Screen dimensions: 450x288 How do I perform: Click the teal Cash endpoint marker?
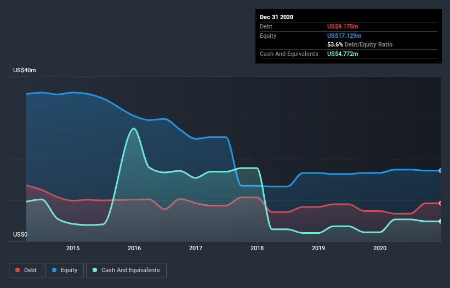coord(441,221)
